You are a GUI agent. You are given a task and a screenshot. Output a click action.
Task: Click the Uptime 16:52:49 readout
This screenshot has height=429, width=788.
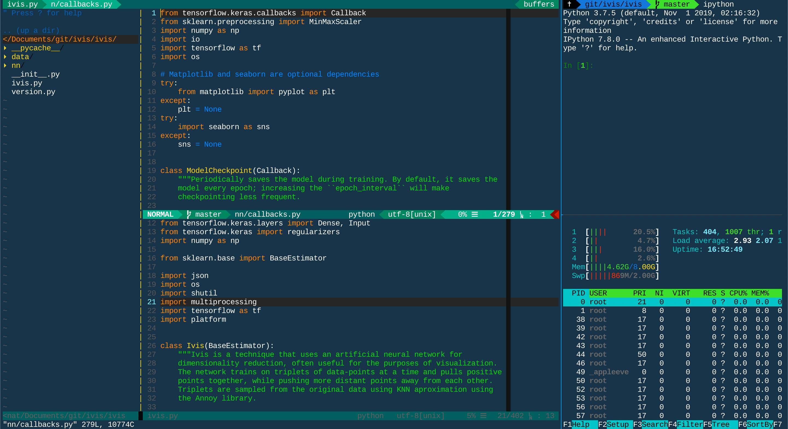coord(707,250)
